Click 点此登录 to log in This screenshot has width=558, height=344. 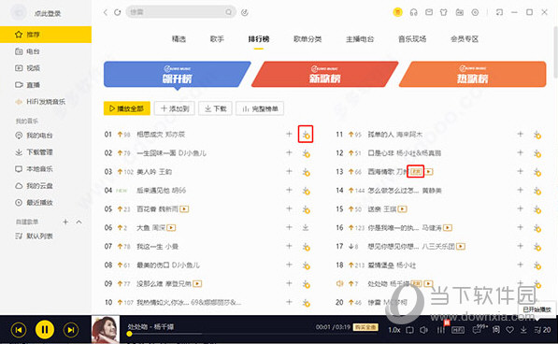48,13
